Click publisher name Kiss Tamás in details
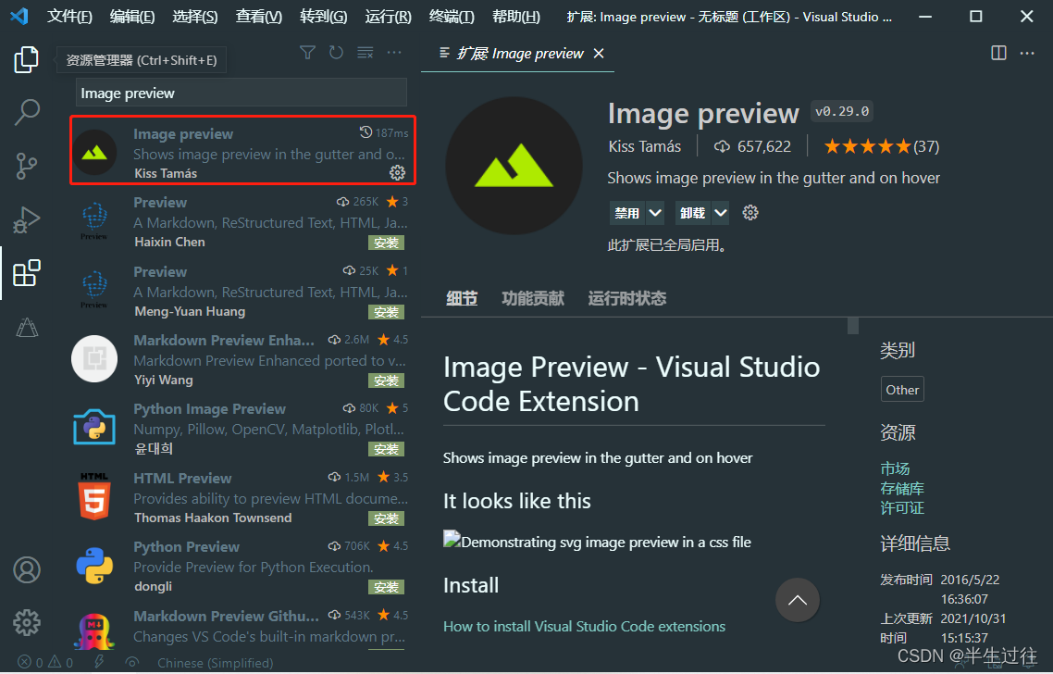Viewport: 1053px width, 674px height. (x=645, y=146)
